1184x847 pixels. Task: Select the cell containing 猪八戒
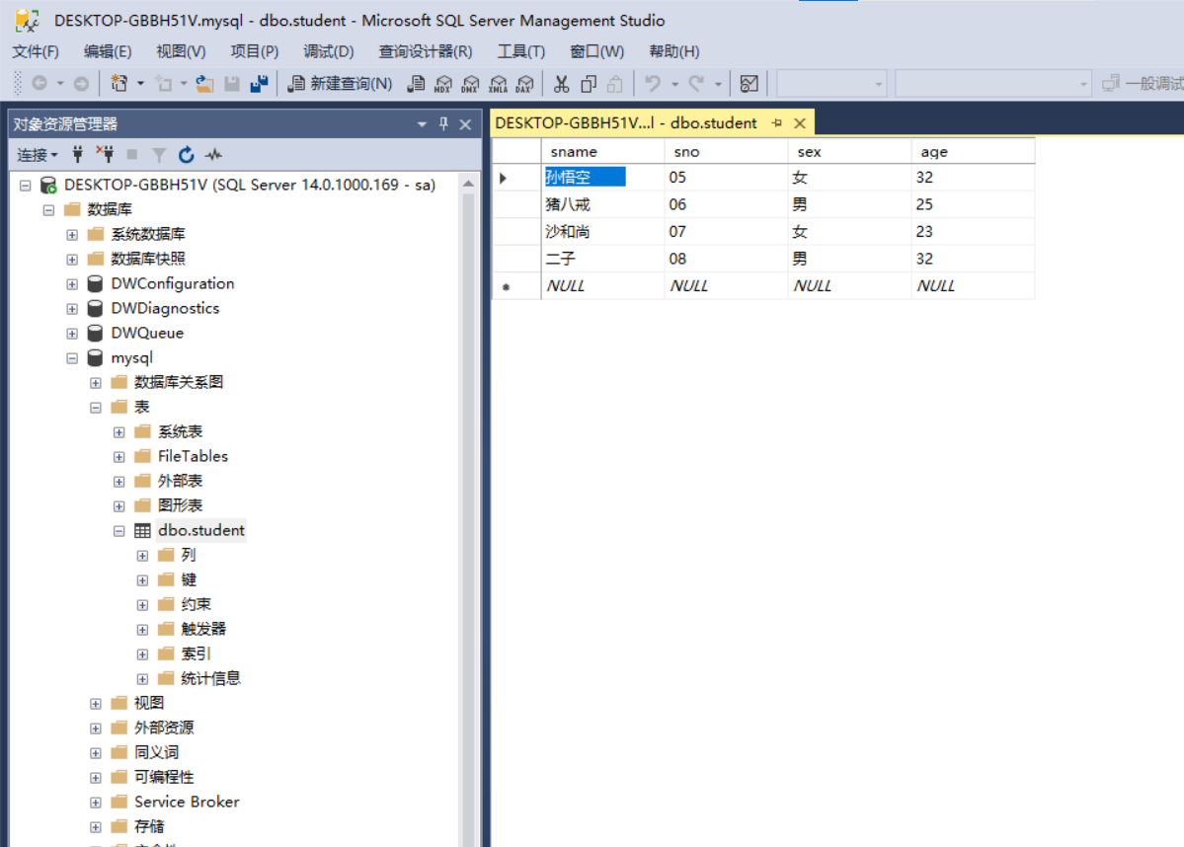pos(602,204)
